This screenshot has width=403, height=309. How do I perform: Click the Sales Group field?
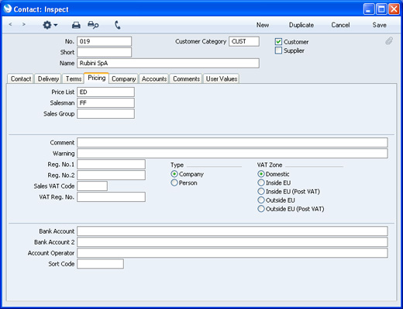tap(105, 114)
